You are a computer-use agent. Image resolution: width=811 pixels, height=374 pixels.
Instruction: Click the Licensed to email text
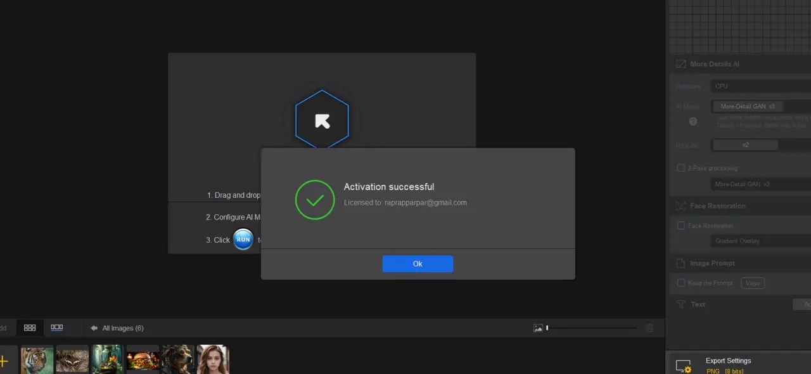click(405, 203)
